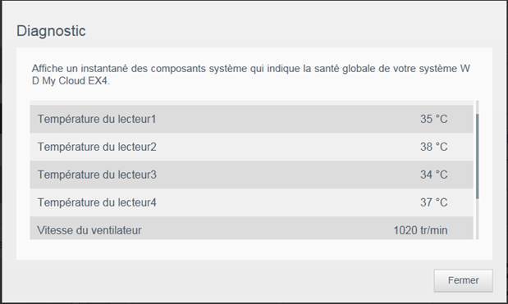Select the Vitesse du ventilateur label
Image resolution: width=508 pixels, height=304 pixels.
tap(89, 230)
